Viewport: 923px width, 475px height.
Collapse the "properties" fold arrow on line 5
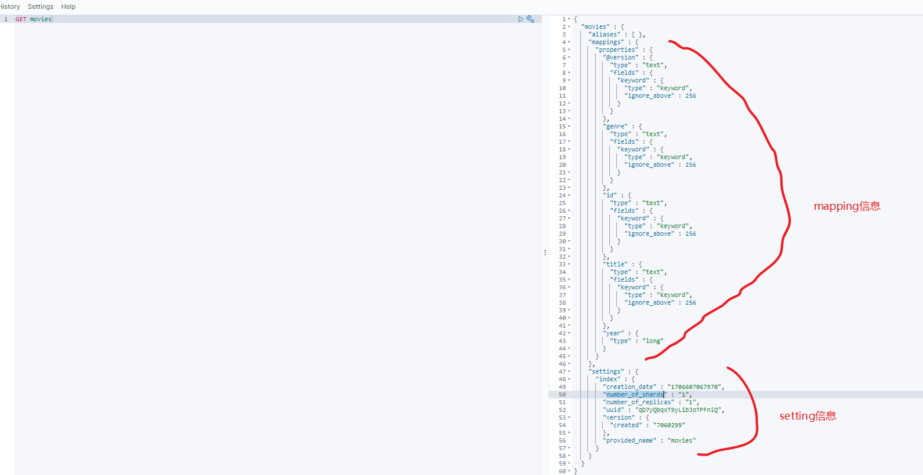pos(569,50)
